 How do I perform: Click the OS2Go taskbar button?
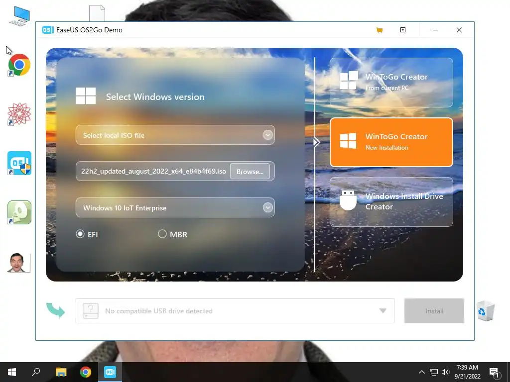110,372
